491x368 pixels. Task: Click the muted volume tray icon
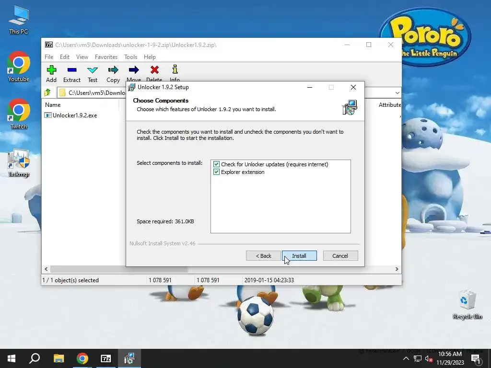coord(428,358)
